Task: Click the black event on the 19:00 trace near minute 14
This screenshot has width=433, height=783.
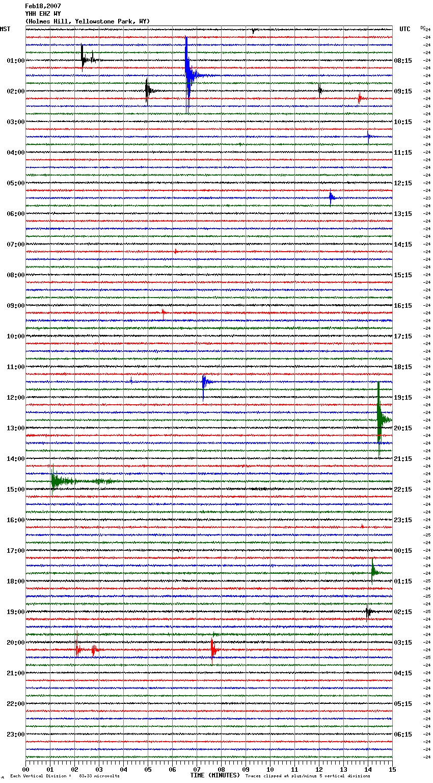Action: (369, 611)
